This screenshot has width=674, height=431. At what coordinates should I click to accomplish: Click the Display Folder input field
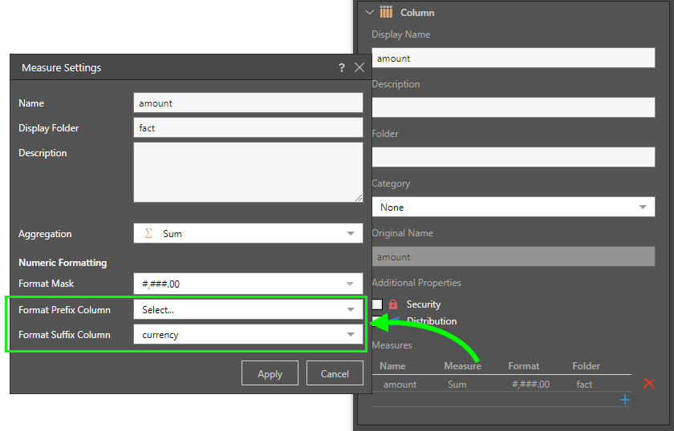pyautogui.click(x=248, y=128)
